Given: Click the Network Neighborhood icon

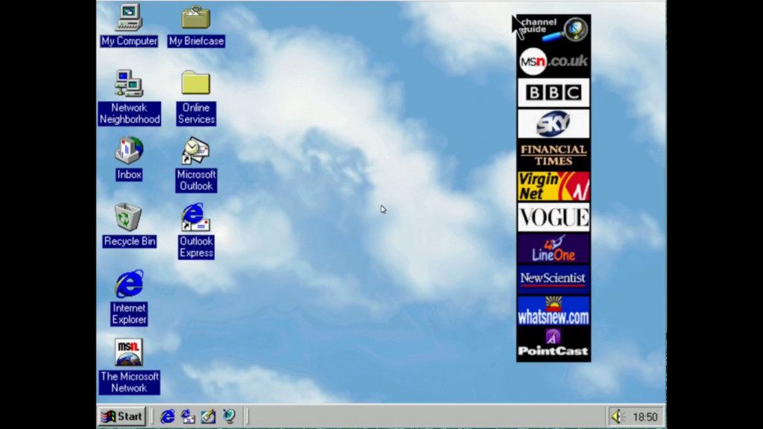Looking at the screenshot, I should point(129,98).
